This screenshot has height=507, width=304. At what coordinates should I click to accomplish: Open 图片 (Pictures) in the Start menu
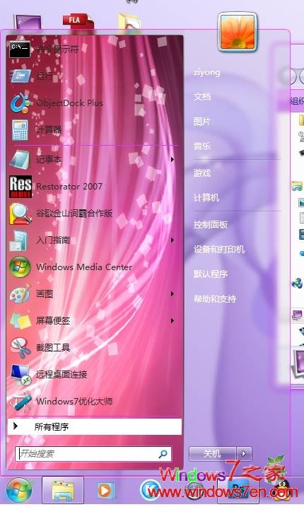click(x=202, y=121)
